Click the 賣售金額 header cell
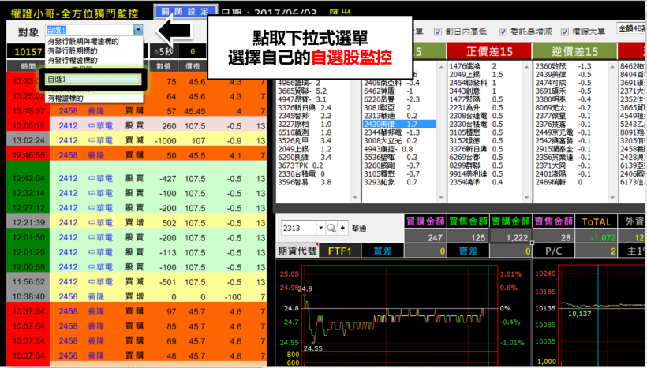 coord(553,221)
